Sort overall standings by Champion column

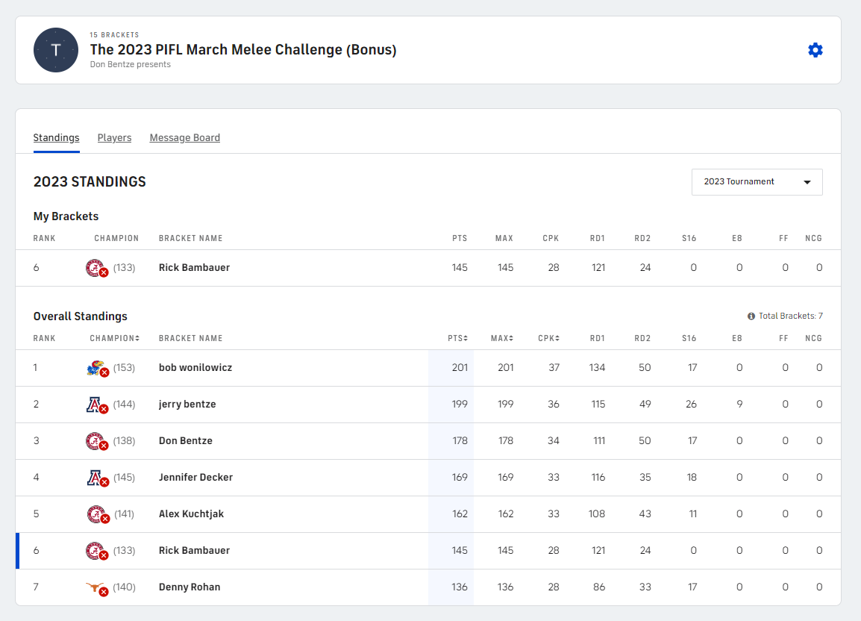pos(114,338)
